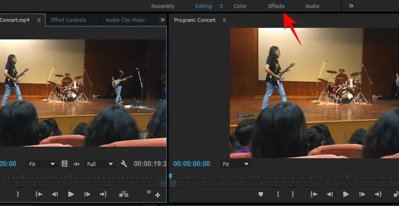Open the Effect Controls panel tab

[68, 20]
